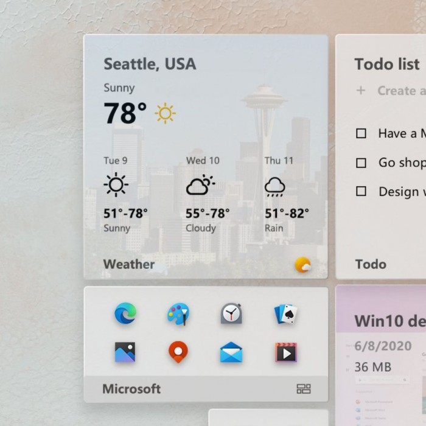Open the Photos app icon

(x=125, y=352)
